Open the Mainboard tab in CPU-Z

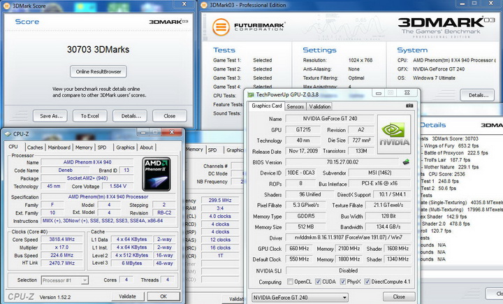(x=59, y=147)
